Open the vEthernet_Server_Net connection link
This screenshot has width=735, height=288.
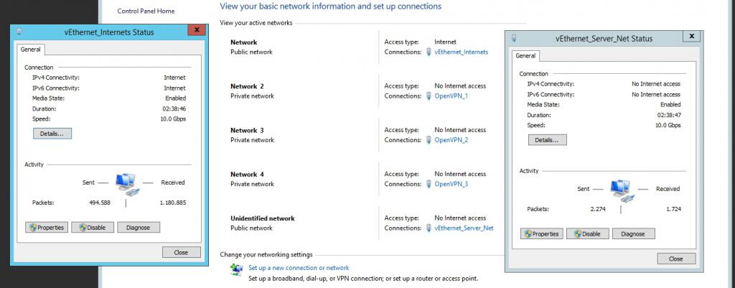pos(464,228)
